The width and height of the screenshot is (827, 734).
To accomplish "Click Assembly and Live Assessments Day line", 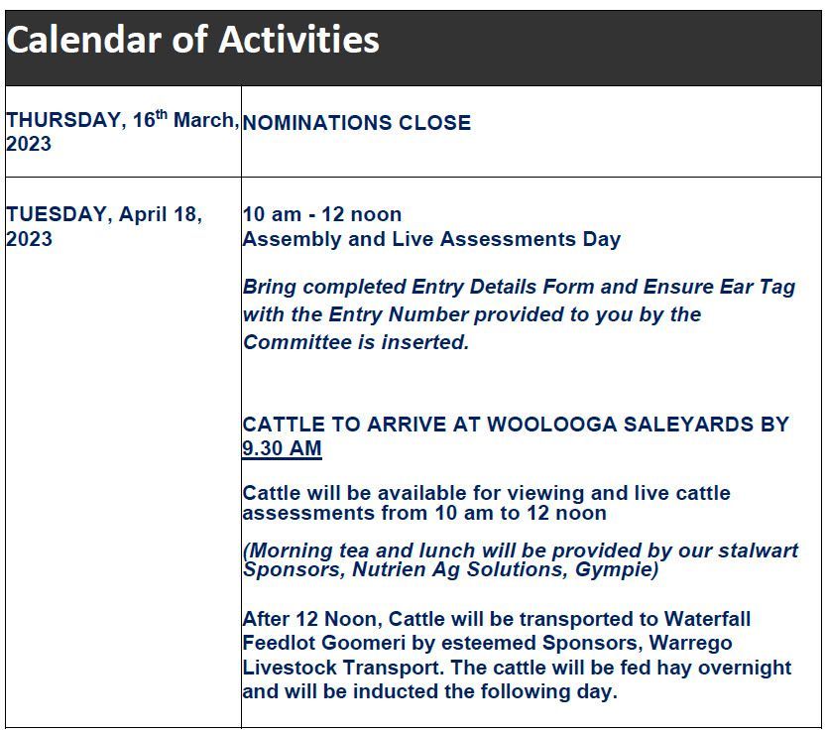I will click(431, 238).
